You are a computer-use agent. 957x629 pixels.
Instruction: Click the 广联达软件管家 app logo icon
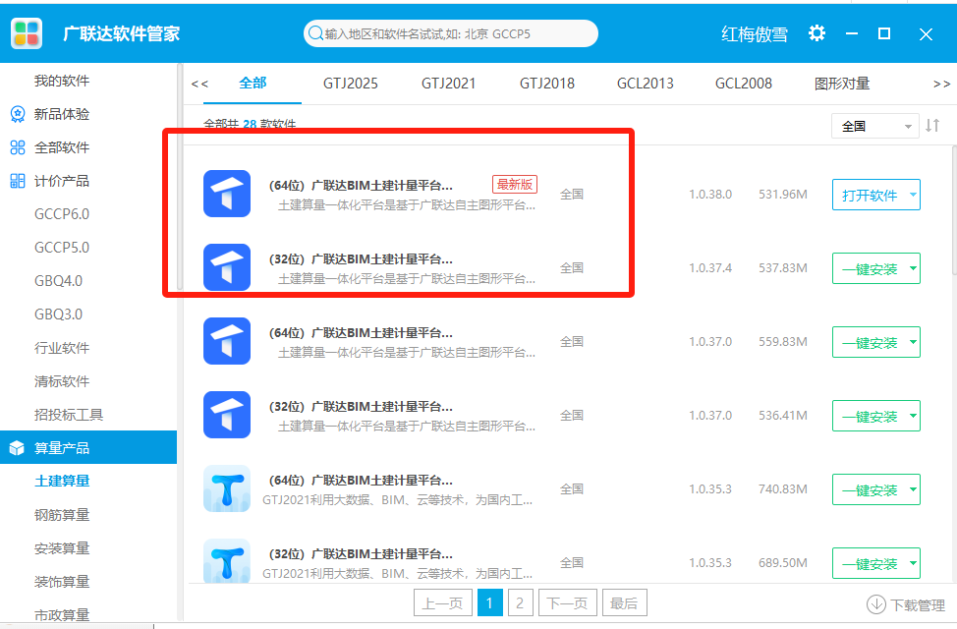pos(27,33)
